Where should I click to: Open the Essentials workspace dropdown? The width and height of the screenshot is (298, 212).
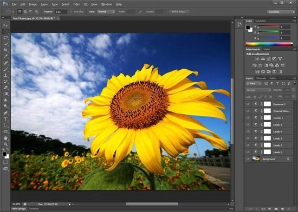click(281, 12)
